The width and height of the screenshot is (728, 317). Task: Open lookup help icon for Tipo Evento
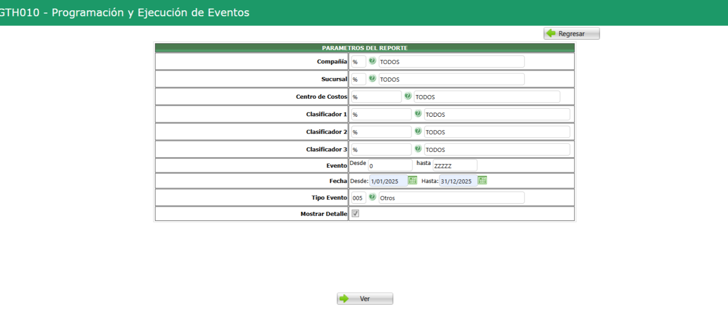point(372,197)
